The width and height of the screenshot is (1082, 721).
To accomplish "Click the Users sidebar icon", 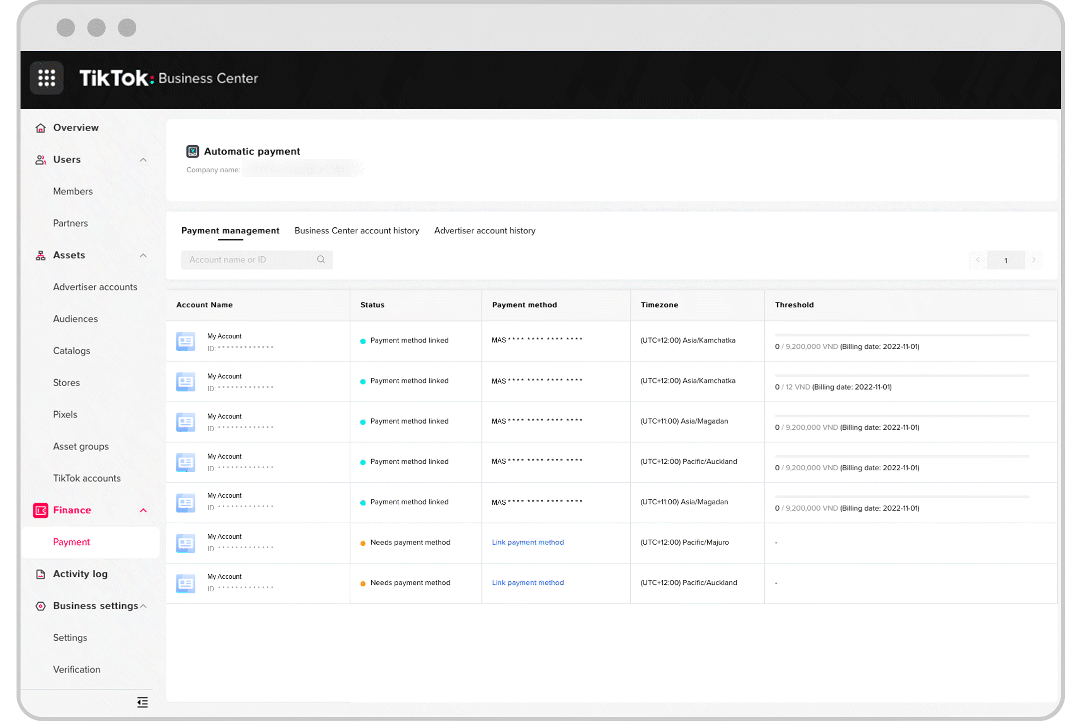I will [40, 159].
